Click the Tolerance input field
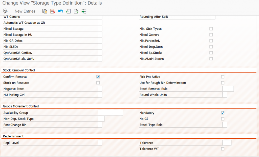The height and width of the screenshot is (157, 259). (x=227, y=143)
